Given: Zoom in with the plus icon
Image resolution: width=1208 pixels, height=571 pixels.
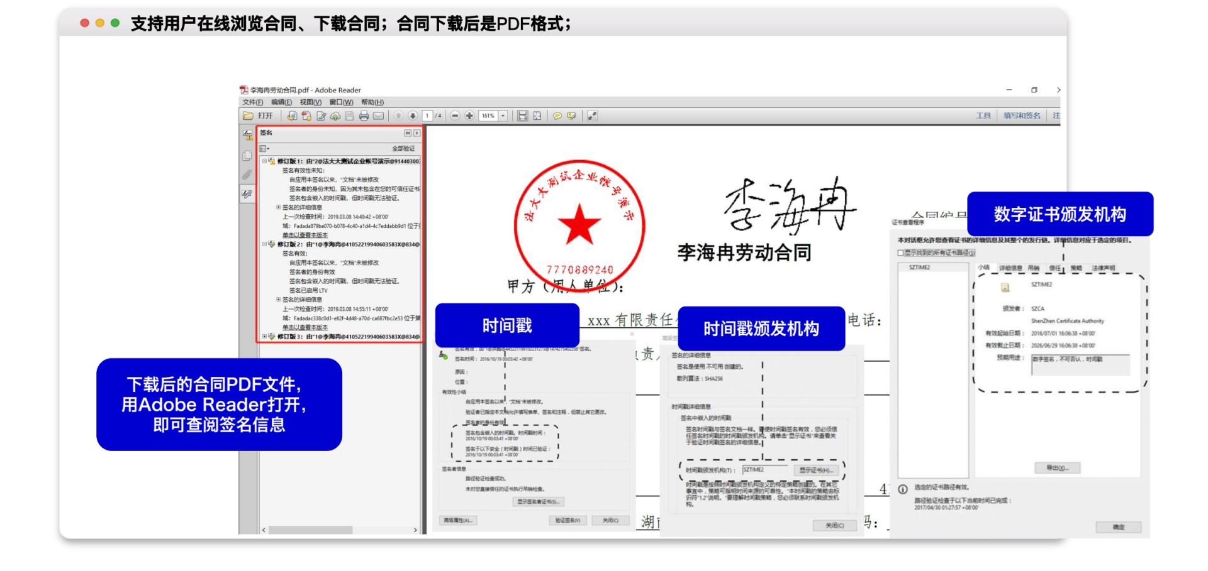Looking at the screenshot, I should (x=469, y=116).
